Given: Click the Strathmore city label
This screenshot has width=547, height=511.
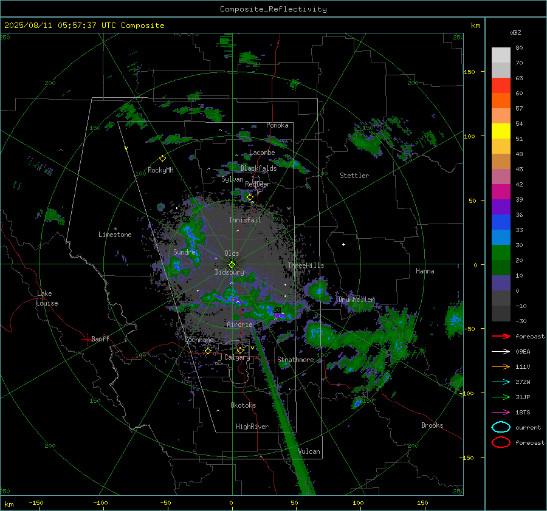Looking at the screenshot, I should [x=295, y=360].
